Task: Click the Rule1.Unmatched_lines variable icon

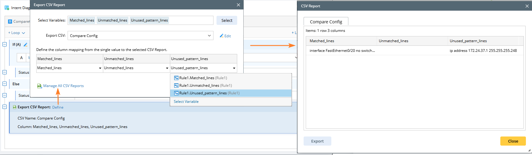Action: [x=176, y=86]
